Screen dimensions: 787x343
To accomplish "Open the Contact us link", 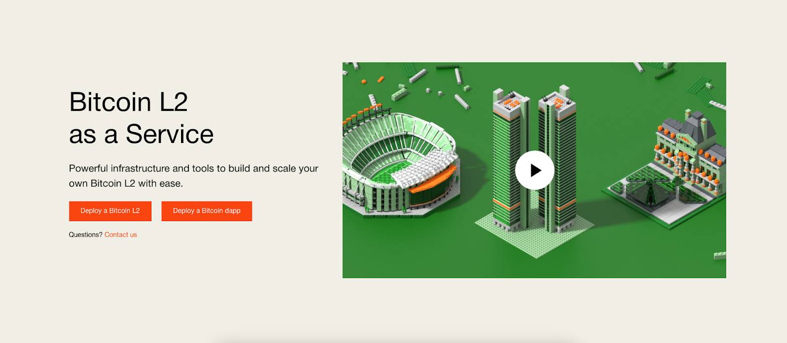I will click(121, 235).
